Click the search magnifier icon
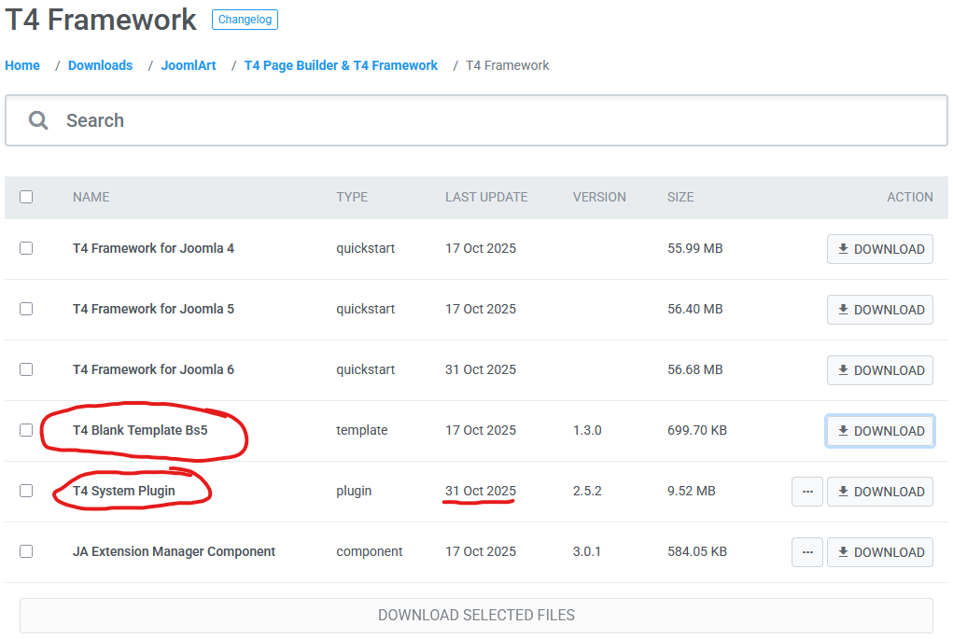Image resolution: width=953 pixels, height=639 pixels. (38, 120)
